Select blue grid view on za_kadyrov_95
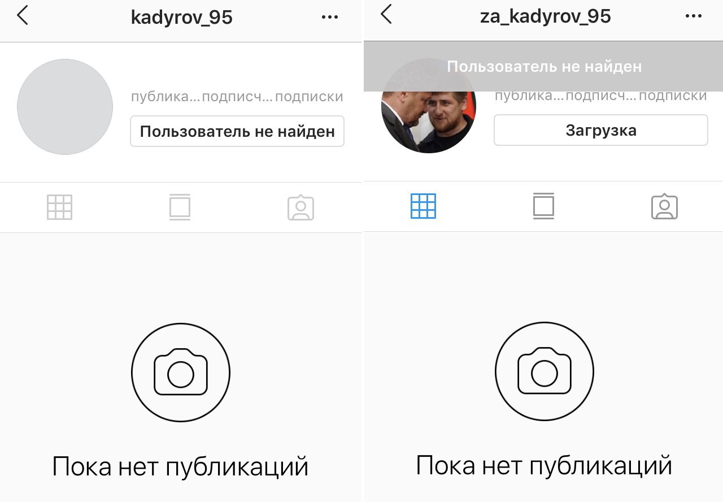723x502 pixels. pos(423,206)
